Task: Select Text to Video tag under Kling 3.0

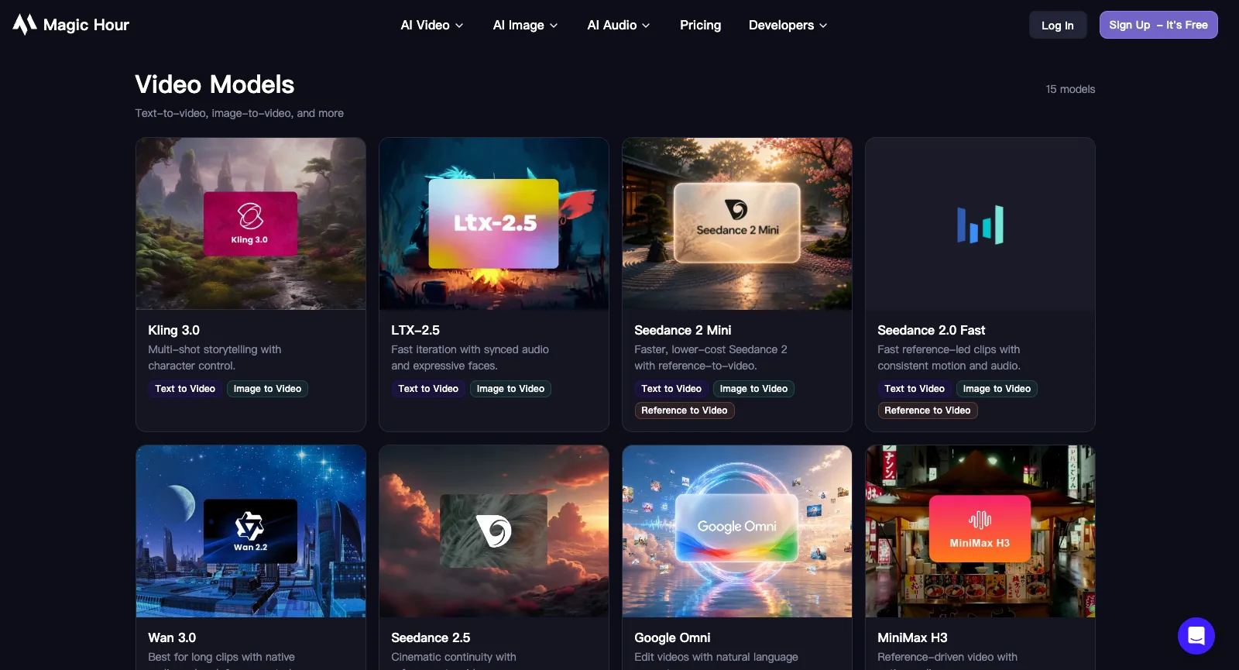Action: tap(185, 389)
